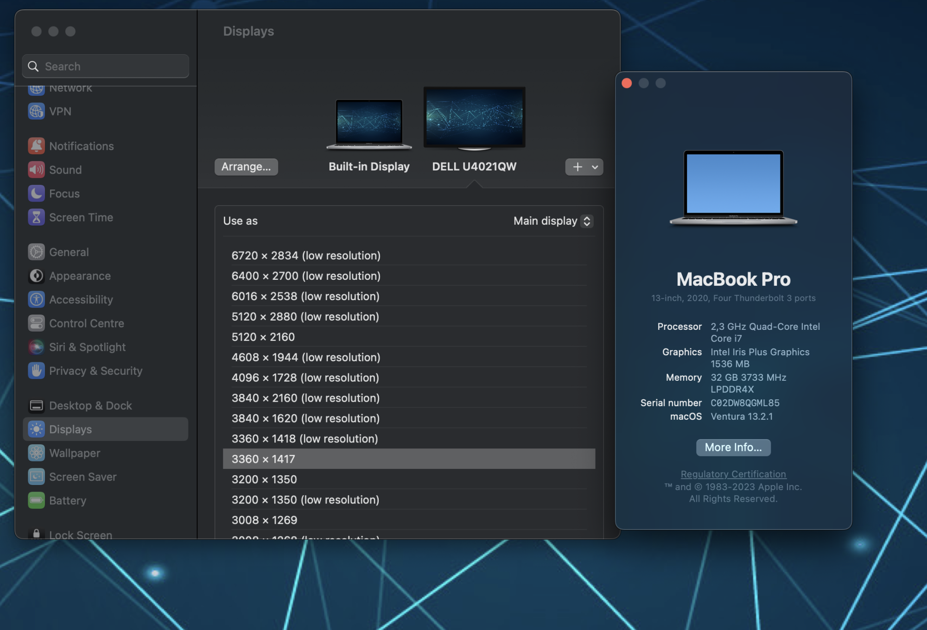Open Accessibility icon in sidebar

(x=36, y=299)
